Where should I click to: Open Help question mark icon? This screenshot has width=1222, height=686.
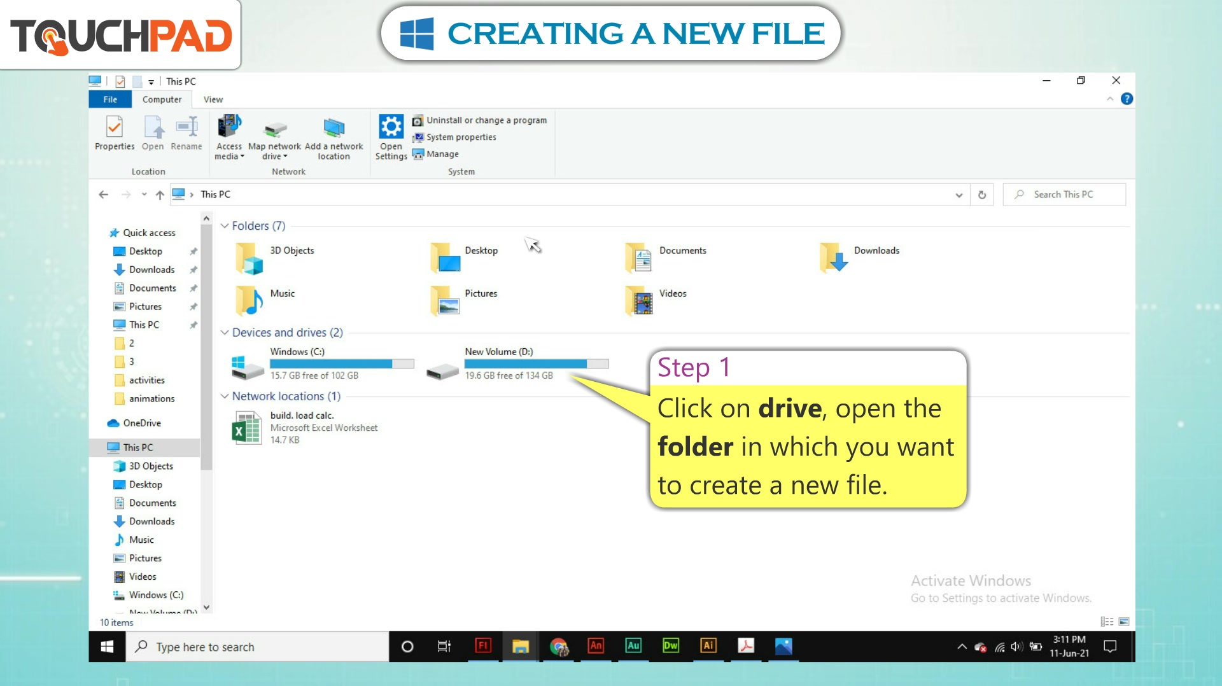(x=1127, y=99)
